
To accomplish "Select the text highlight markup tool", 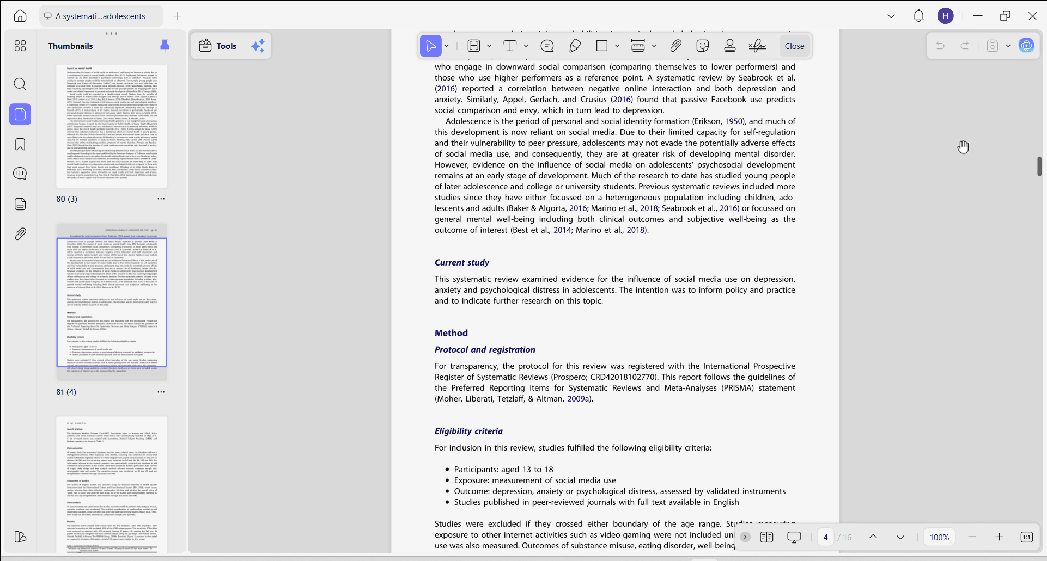I will point(474,46).
